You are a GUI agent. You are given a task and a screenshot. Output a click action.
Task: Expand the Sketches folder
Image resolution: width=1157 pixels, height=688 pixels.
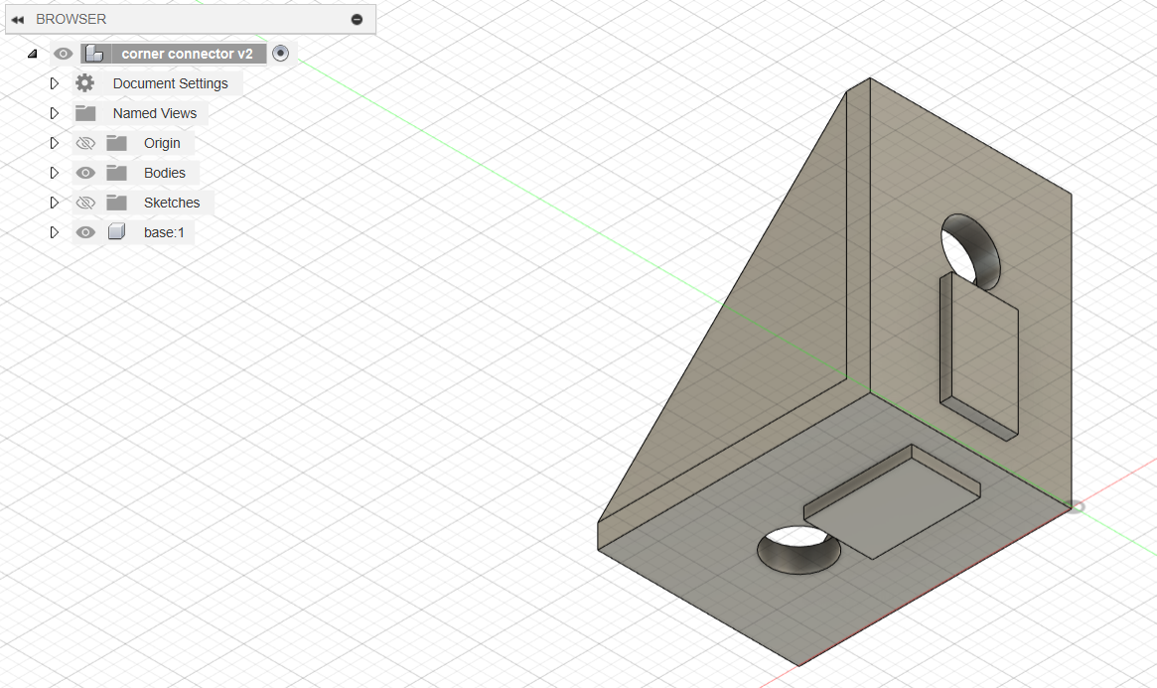[54, 203]
